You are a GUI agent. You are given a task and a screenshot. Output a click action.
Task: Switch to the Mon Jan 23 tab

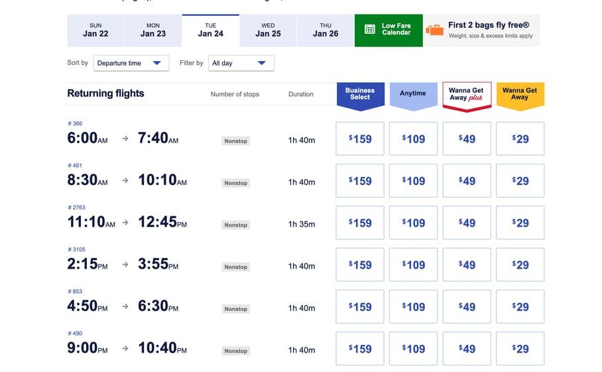coord(153,31)
